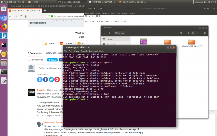Launch Terminal from the dock
Viewport: 217px width, 136px height.
pos(4,72)
